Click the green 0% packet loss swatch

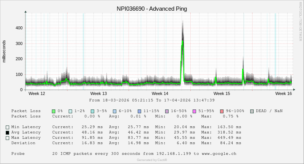[54, 111]
